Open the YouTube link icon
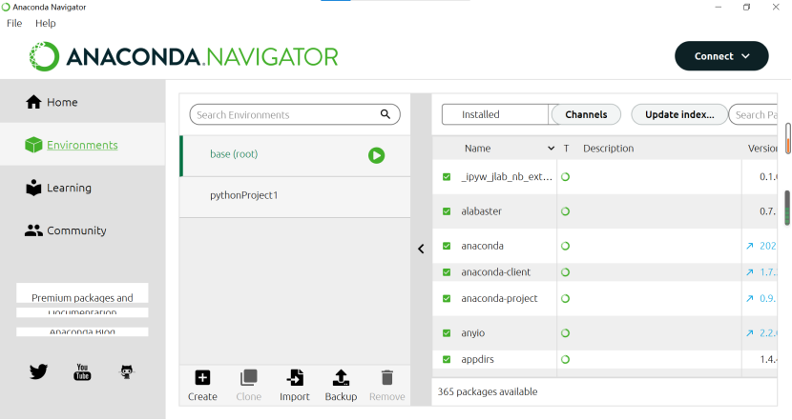Viewport: 792px width, 420px height. [82, 371]
